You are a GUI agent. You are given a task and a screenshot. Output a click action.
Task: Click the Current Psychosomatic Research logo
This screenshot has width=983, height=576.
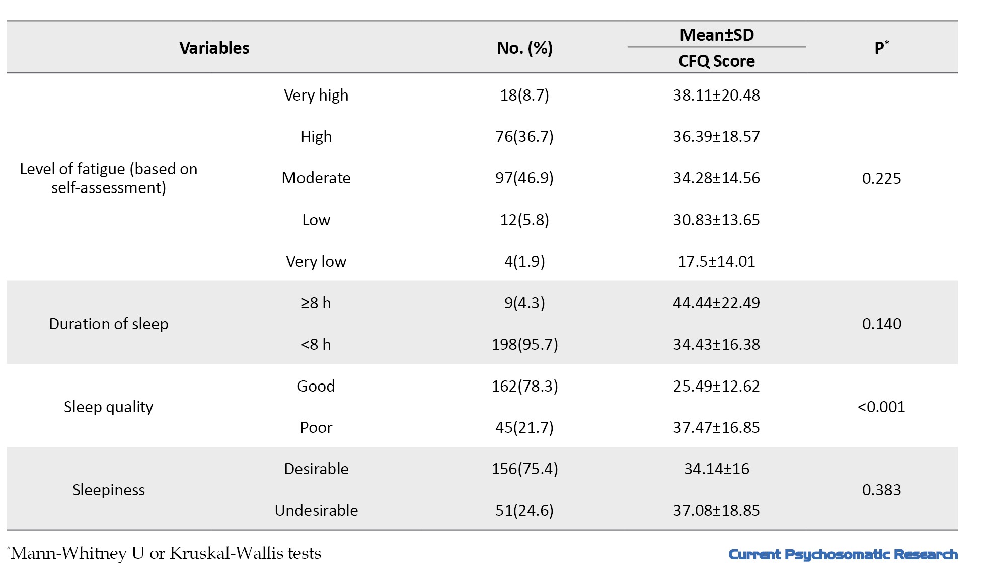coord(843,555)
